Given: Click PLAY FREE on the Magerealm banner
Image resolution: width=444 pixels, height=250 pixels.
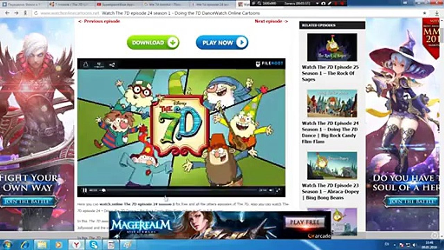Looking at the screenshot, I should [x=305, y=222].
